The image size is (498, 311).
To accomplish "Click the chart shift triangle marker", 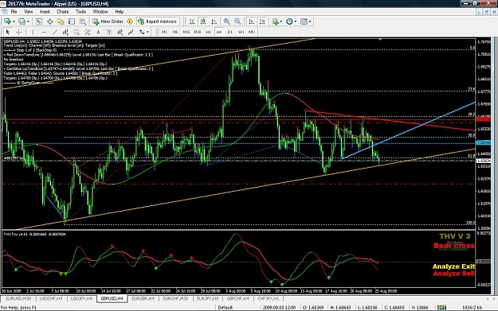I will pyautogui.click(x=380, y=39).
